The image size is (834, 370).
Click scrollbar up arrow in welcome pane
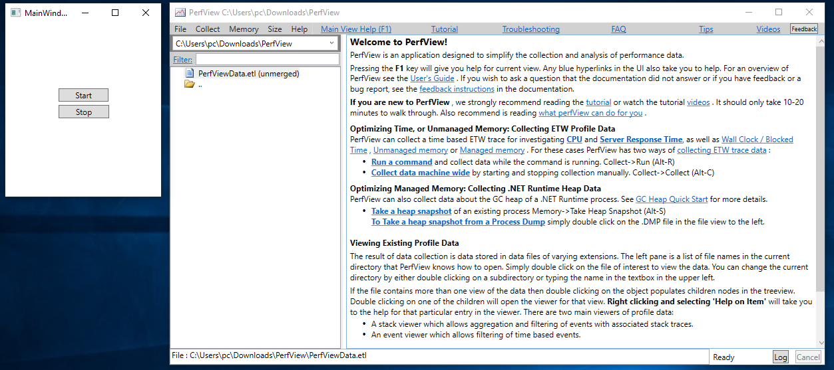point(821,40)
